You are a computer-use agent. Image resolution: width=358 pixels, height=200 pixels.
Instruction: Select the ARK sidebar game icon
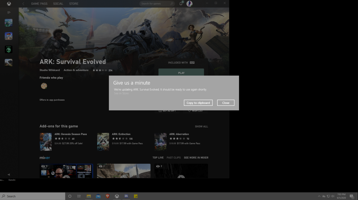tap(9, 62)
